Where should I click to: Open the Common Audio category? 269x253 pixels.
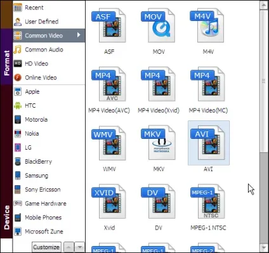coord(49,49)
